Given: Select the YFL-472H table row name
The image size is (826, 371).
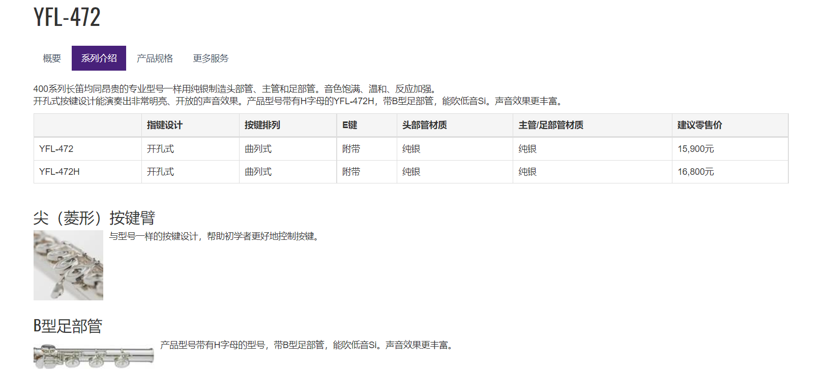Looking at the screenshot, I should (x=60, y=172).
